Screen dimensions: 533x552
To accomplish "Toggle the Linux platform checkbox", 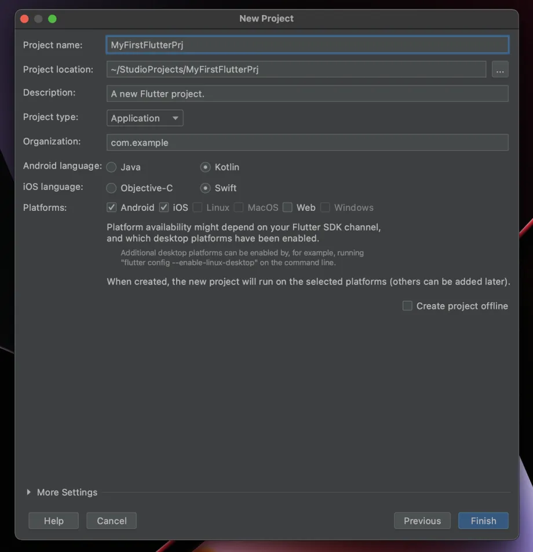I will (x=198, y=207).
